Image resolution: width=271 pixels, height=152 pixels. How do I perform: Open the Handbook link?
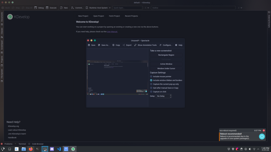tap(12, 137)
